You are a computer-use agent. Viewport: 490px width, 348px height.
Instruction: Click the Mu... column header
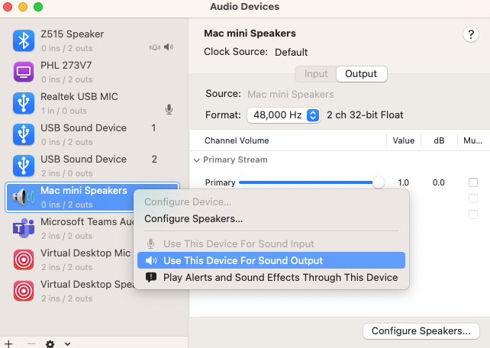click(x=472, y=140)
